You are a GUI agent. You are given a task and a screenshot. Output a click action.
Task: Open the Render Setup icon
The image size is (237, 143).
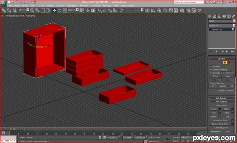point(188,10)
